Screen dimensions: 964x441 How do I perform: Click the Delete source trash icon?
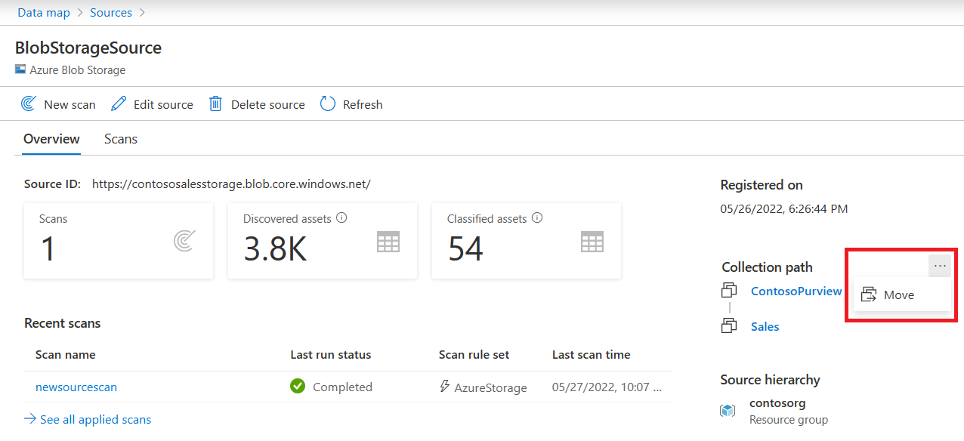pos(216,103)
